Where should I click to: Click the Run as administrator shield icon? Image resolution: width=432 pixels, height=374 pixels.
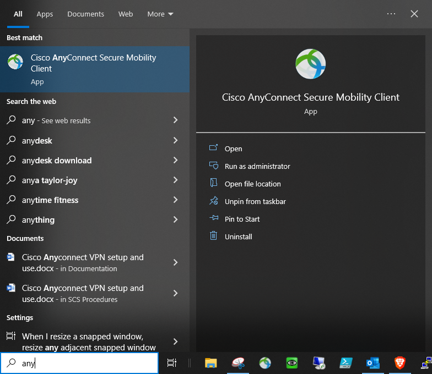(x=214, y=166)
